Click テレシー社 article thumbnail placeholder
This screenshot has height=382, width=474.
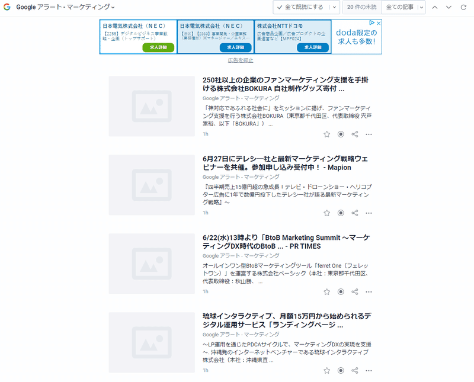[x=152, y=185]
